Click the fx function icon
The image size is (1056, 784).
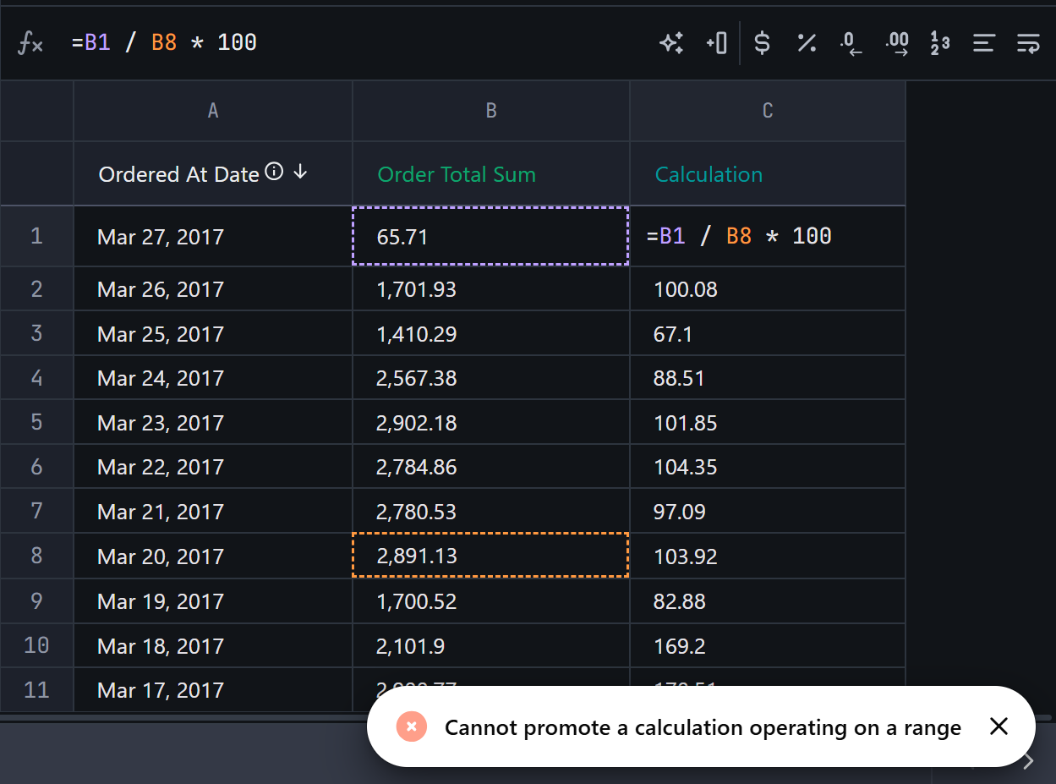[x=30, y=43]
